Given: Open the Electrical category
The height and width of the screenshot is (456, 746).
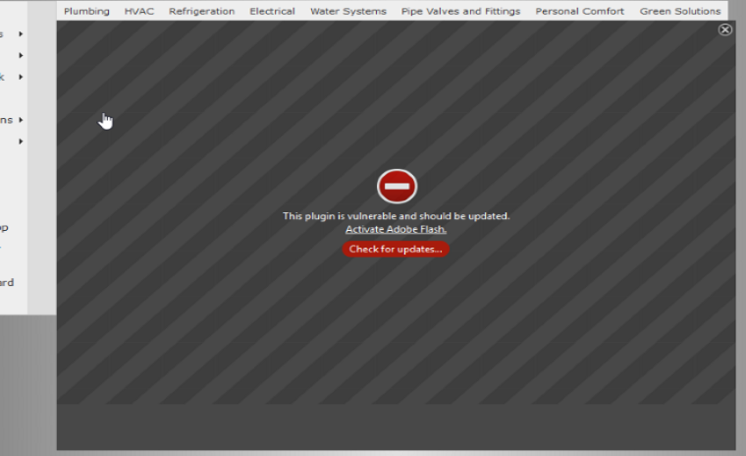Looking at the screenshot, I should coord(272,11).
